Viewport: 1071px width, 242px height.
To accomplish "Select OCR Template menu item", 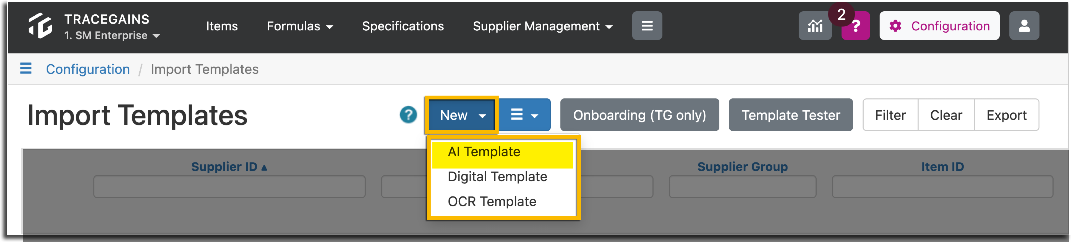I will click(x=492, y=202).
